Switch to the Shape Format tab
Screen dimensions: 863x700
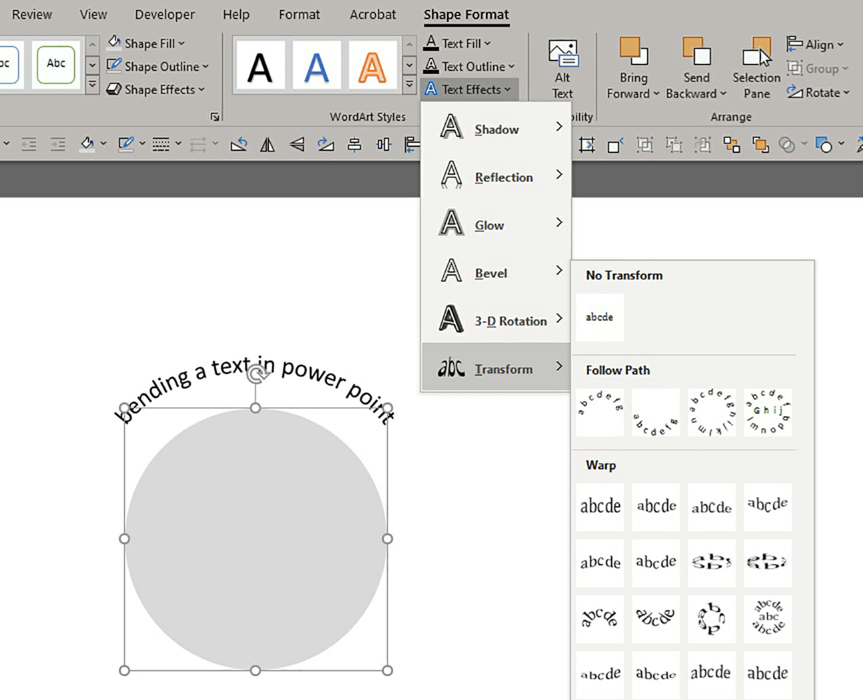[466, 14]
